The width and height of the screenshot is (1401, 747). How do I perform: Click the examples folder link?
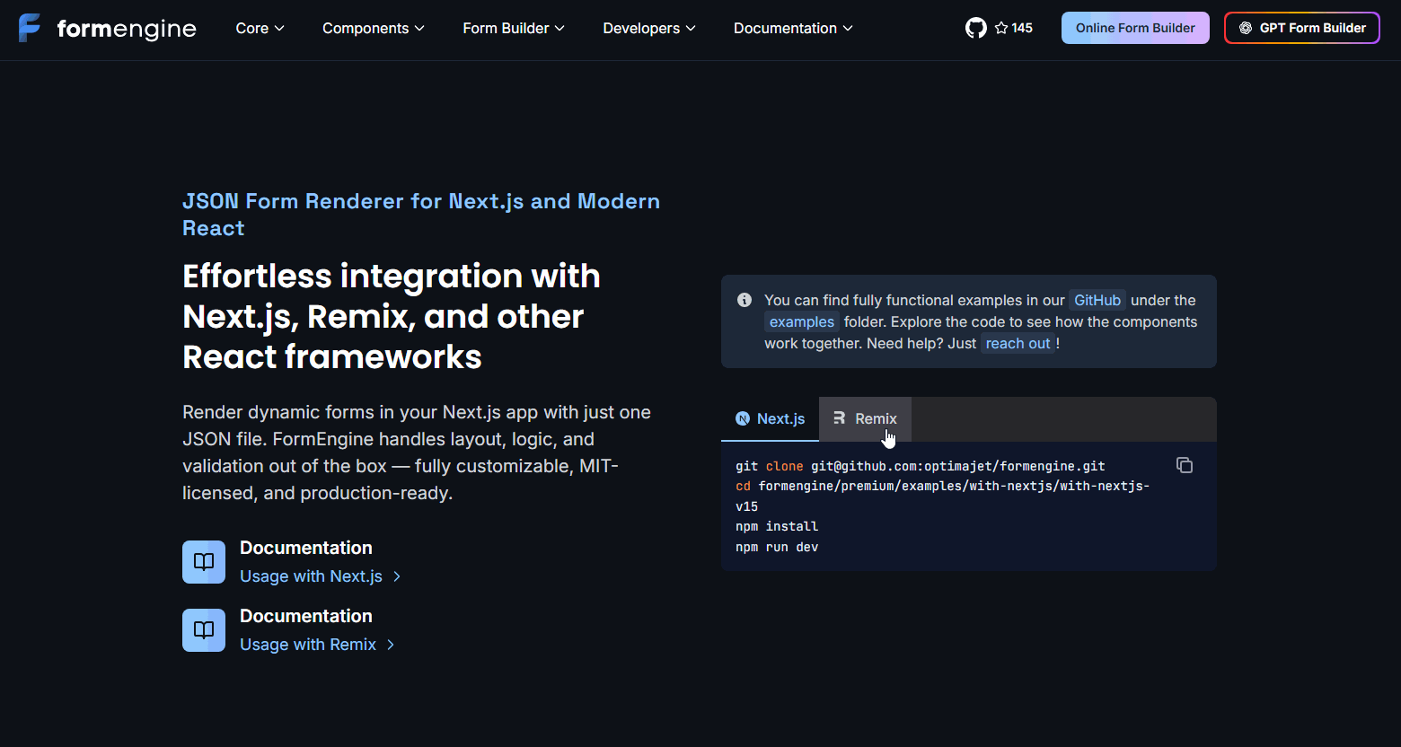point(801,321)
